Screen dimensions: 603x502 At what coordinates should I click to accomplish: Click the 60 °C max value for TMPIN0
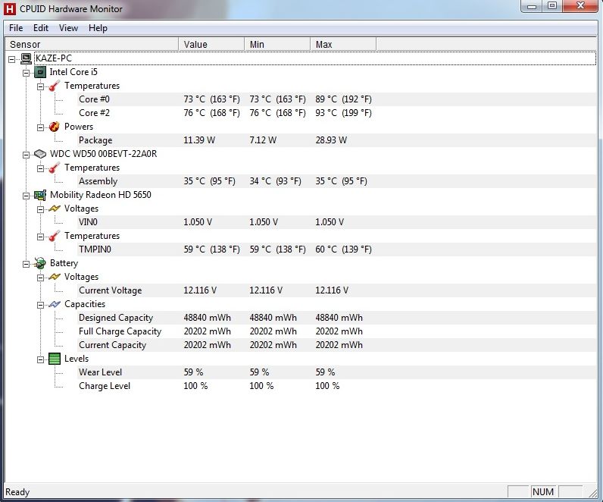343,249
